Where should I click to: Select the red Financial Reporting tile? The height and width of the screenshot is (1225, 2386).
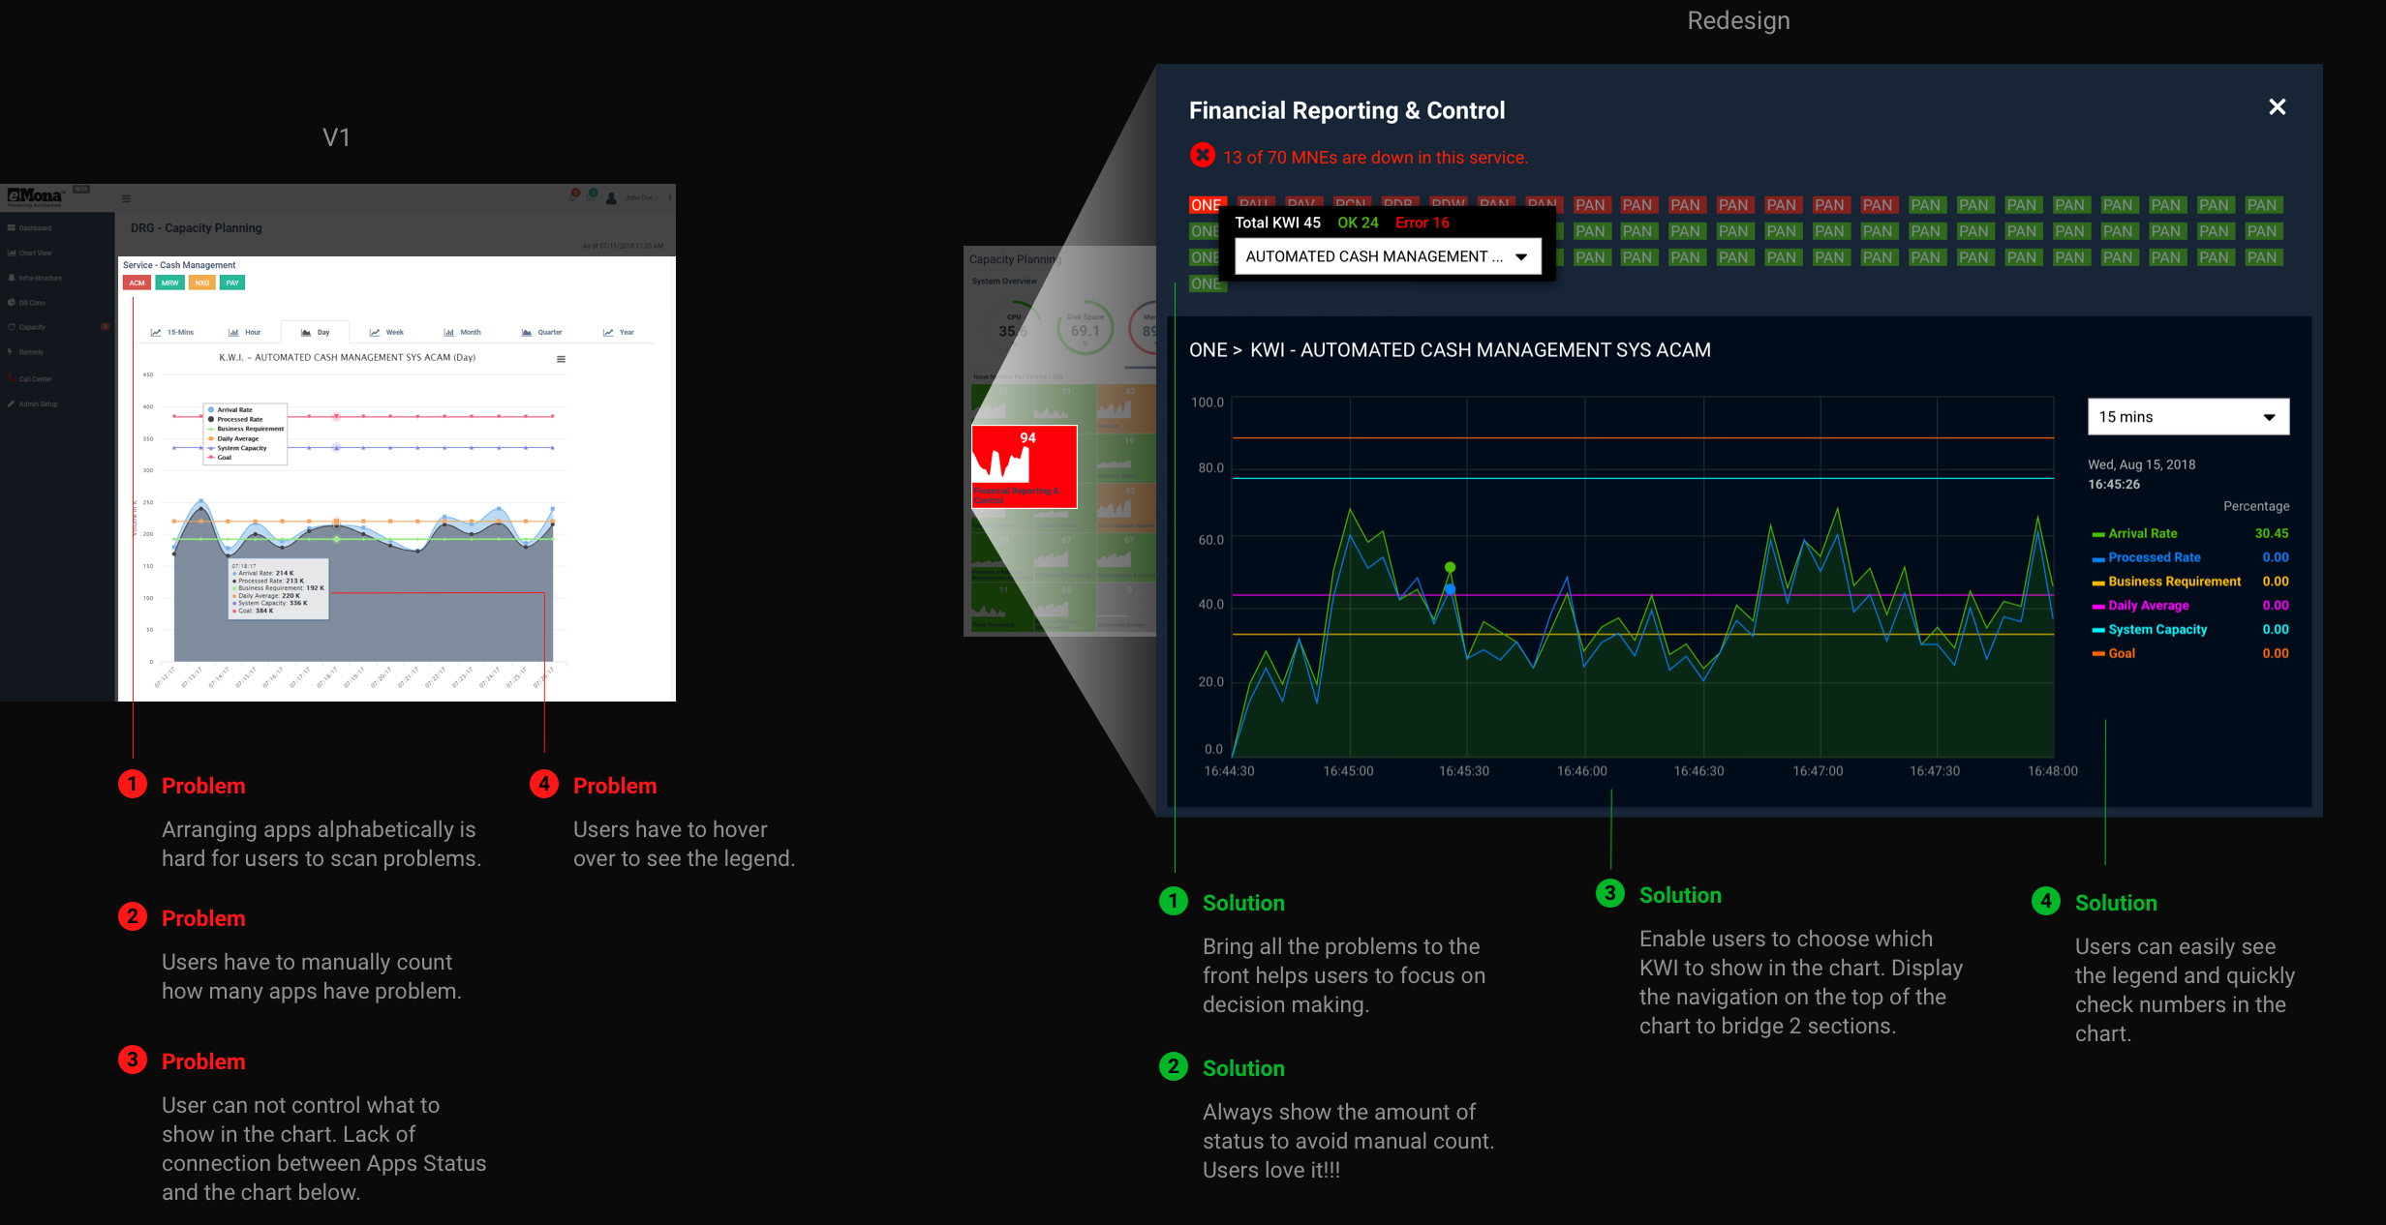coord(1024,466)
